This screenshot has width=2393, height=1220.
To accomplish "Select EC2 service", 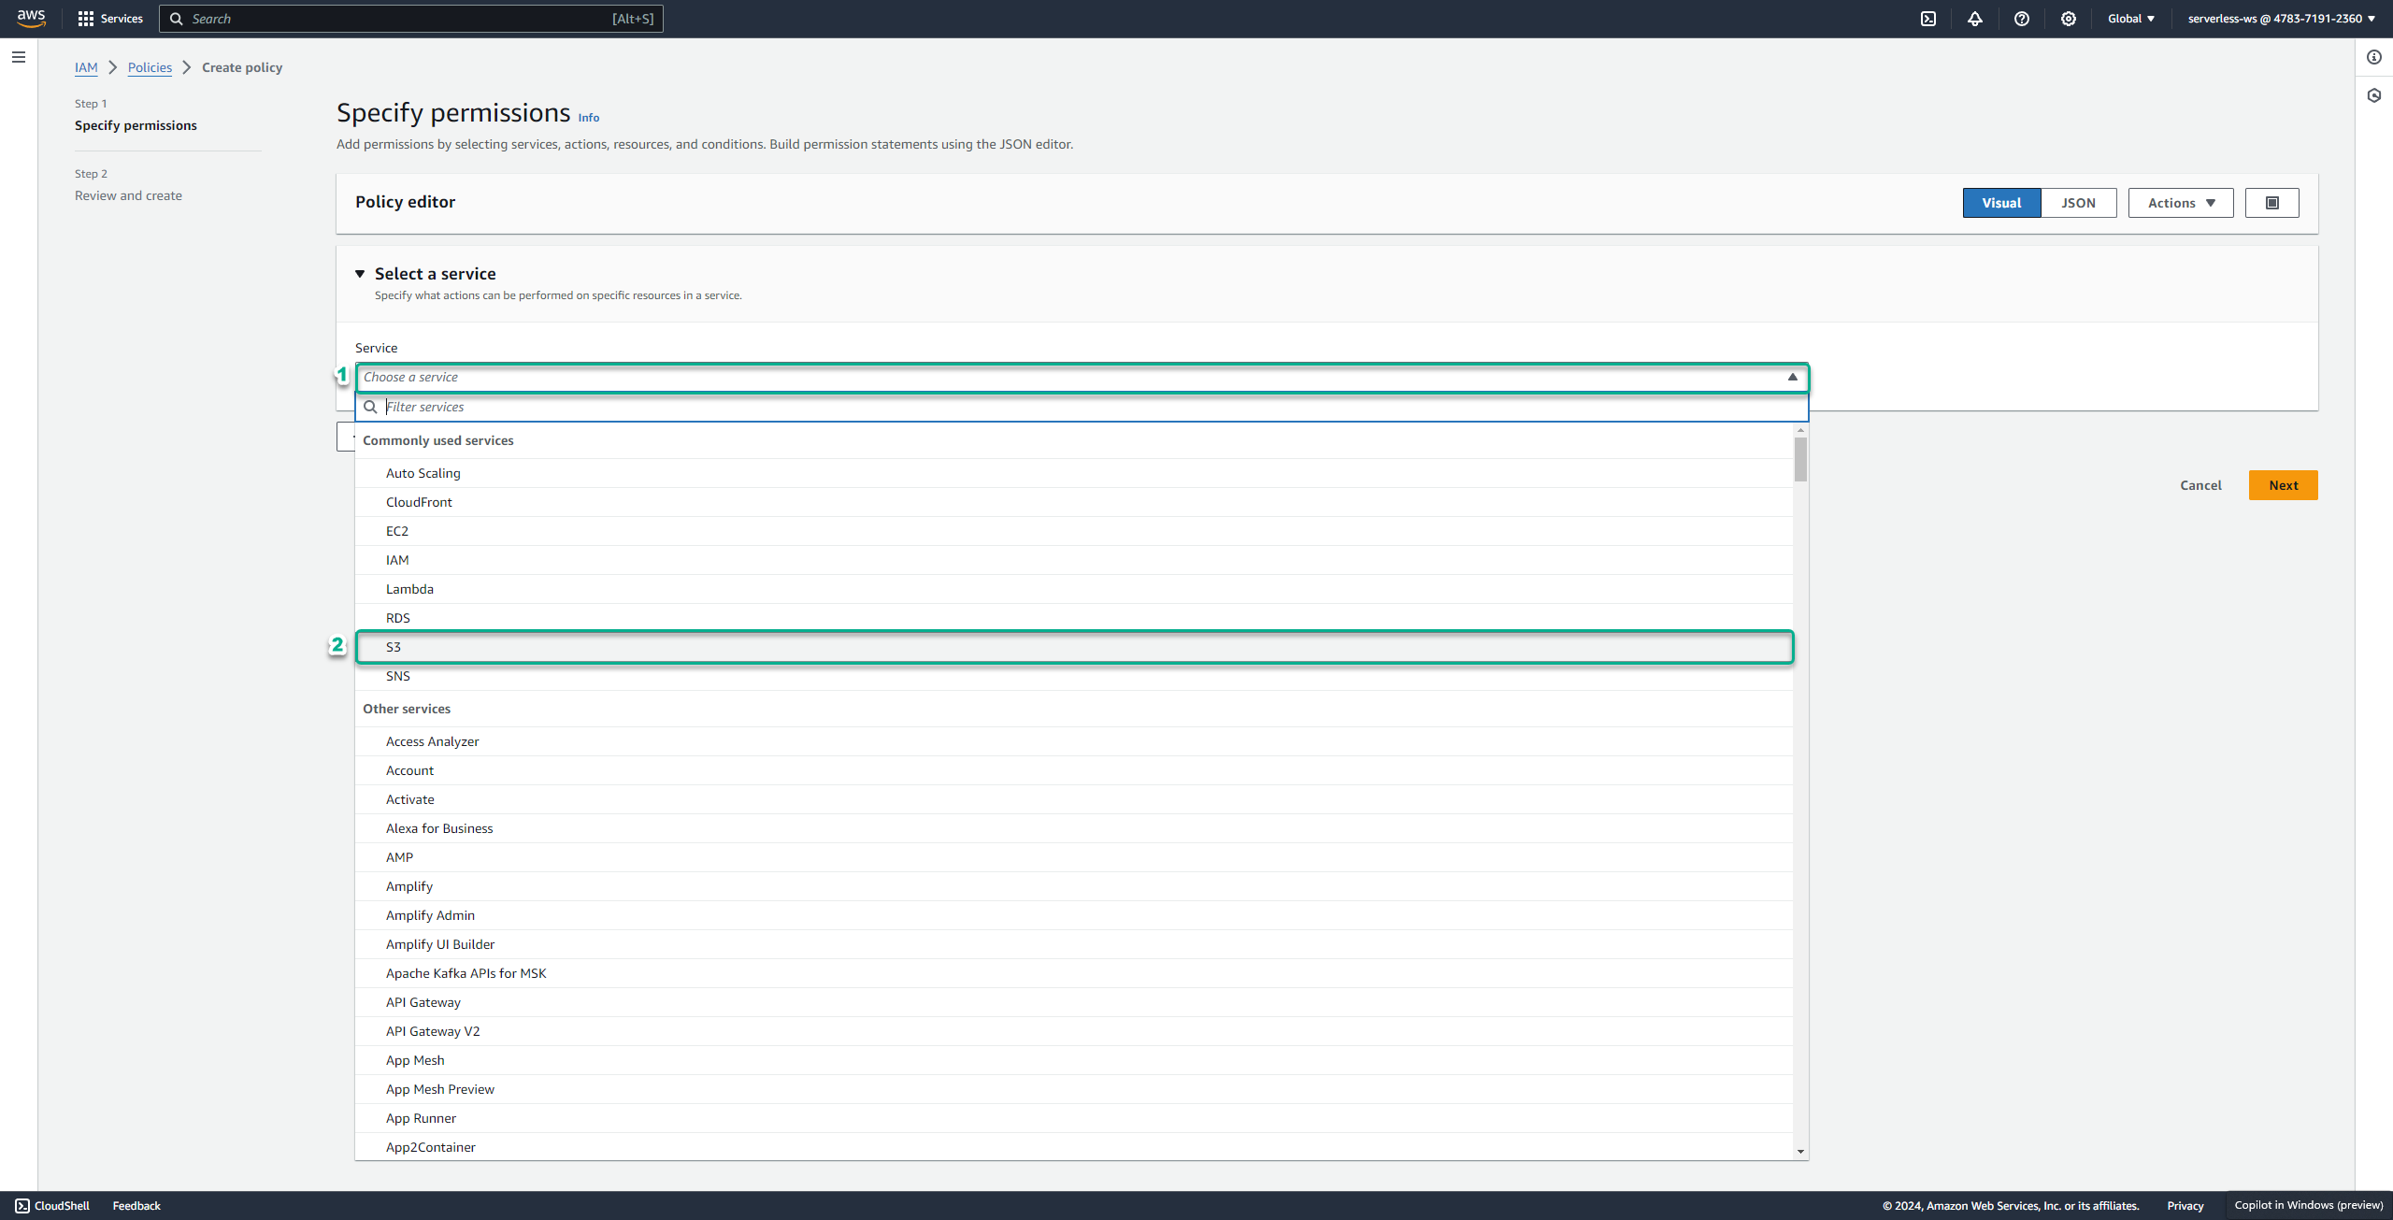I will pos(1074,531).
